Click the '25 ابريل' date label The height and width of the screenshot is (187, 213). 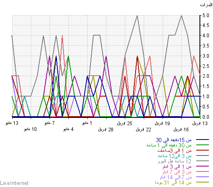pyautogui.click(x=125, y=124)
